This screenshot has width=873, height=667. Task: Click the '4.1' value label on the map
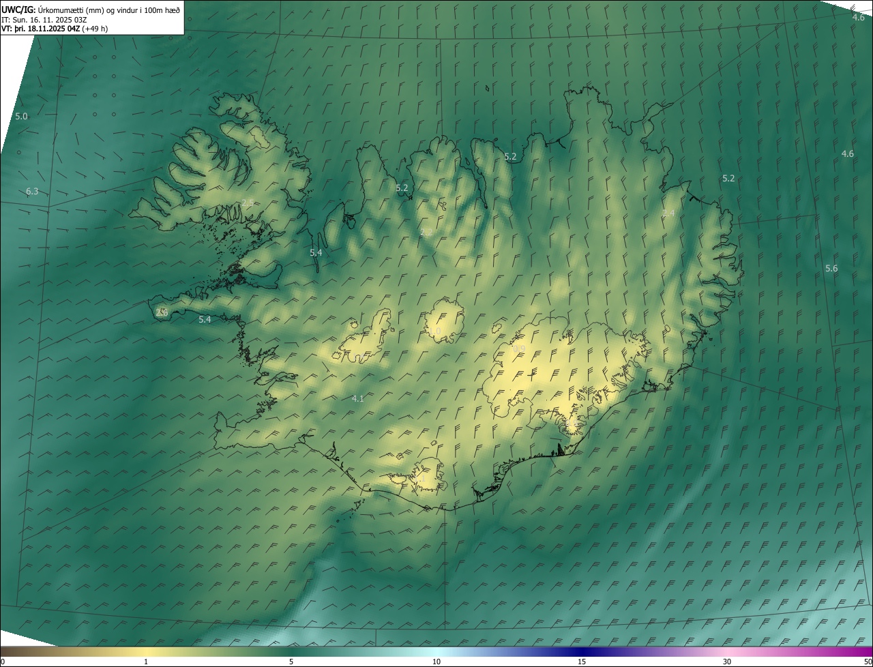[357, 398]
